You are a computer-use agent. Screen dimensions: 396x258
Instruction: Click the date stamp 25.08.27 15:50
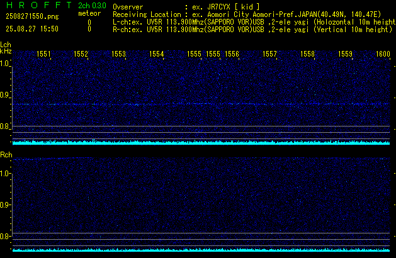pos(32,29)
